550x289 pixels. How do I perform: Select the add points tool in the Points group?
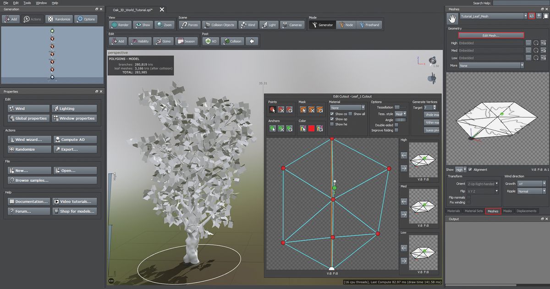click(x=273, y=110)
